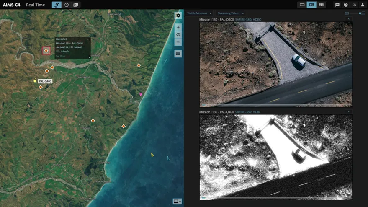Open the Visible Missions dropdown
The image size is (368, 207).
click(199, 13)
